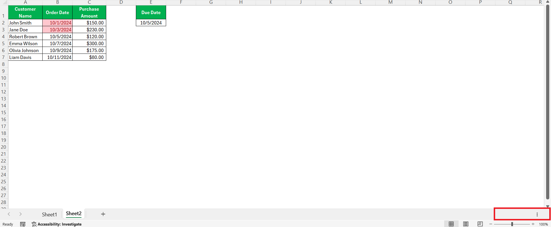The image size is (551, 227).
Task: Select highlighted date 10/1/2024
Action: [57, 23]
